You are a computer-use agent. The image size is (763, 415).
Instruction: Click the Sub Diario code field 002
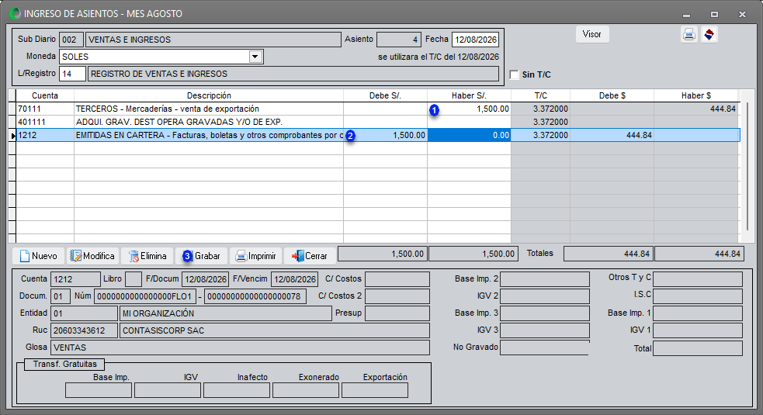[x=71, y=40]
